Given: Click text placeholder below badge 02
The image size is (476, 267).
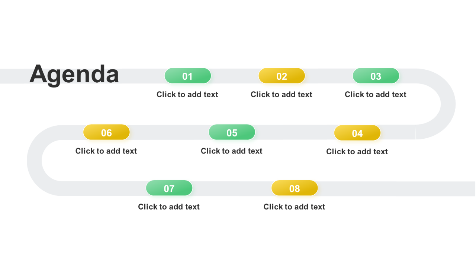Looking at the screenshot, I should point(282,95).
